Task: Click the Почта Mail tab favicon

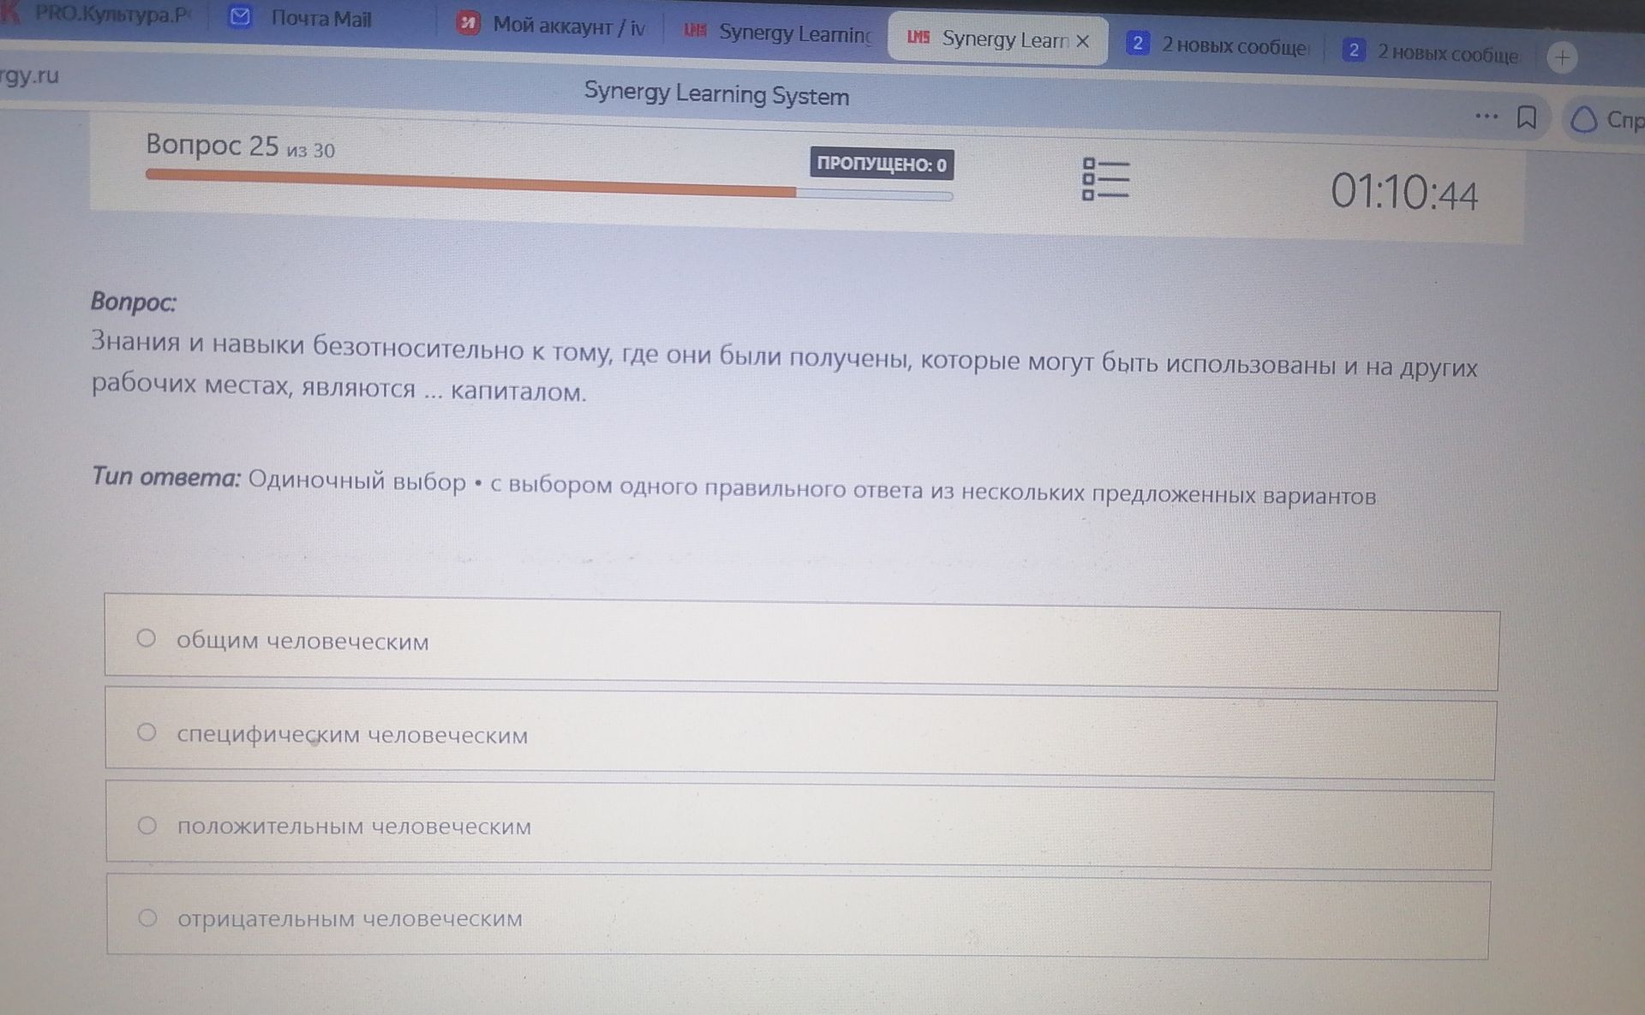Action: pyautogui.click(x=241, y=17)
